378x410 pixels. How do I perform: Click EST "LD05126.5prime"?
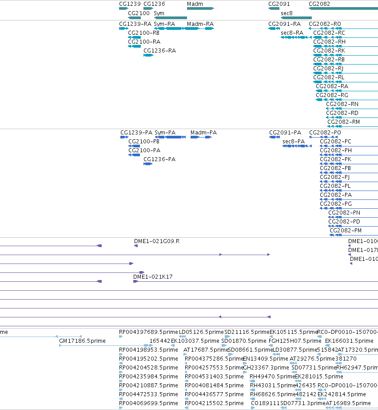tap(201, 332)
